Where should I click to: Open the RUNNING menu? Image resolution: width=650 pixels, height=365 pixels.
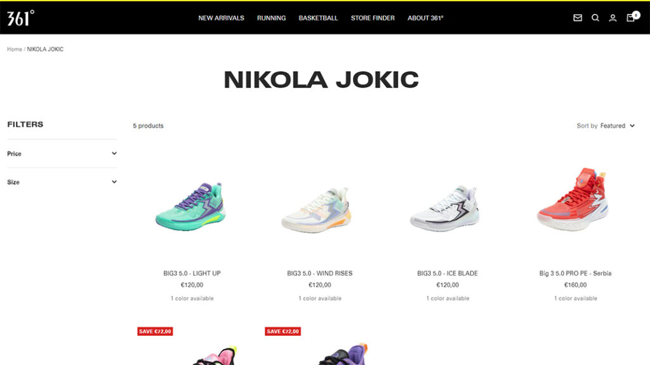tap(271, 18)
